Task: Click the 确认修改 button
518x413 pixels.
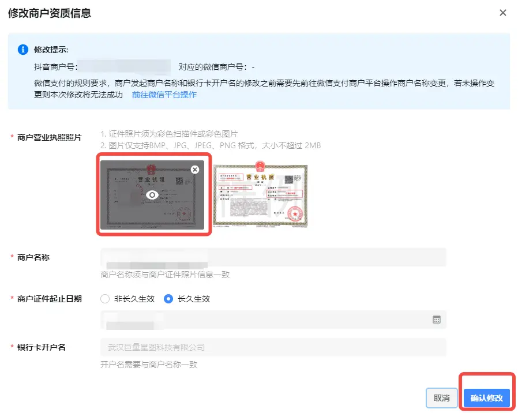Action: coord(487,398)
